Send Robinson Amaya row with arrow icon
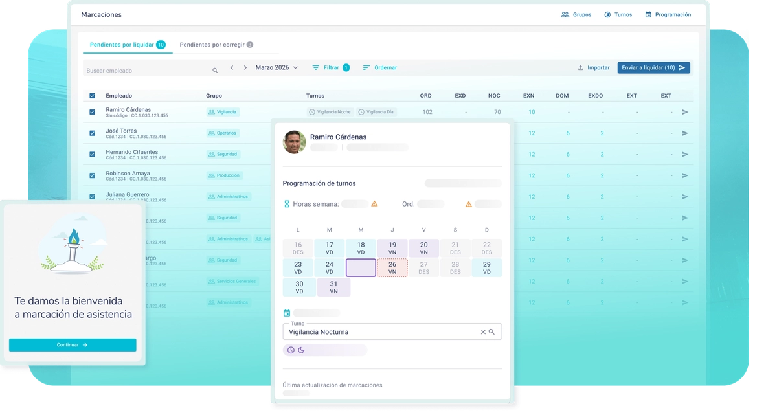This screenshot has height=415, width=777. 685,175
